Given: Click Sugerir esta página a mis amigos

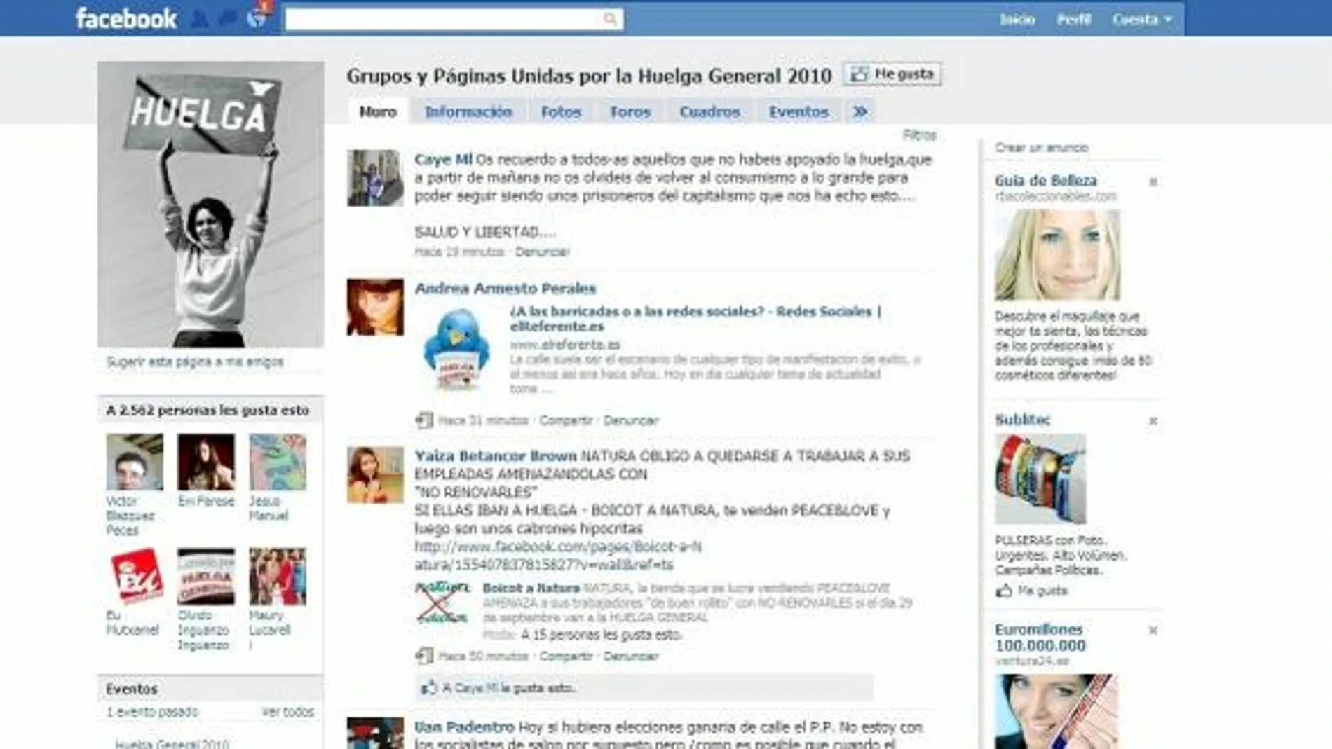Looking at the screenshot, I should click(x=195, y=362).
